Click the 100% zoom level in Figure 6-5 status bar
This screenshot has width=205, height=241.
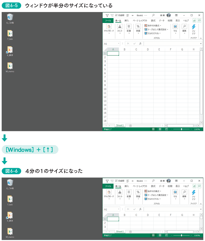(x=197, y=129)
